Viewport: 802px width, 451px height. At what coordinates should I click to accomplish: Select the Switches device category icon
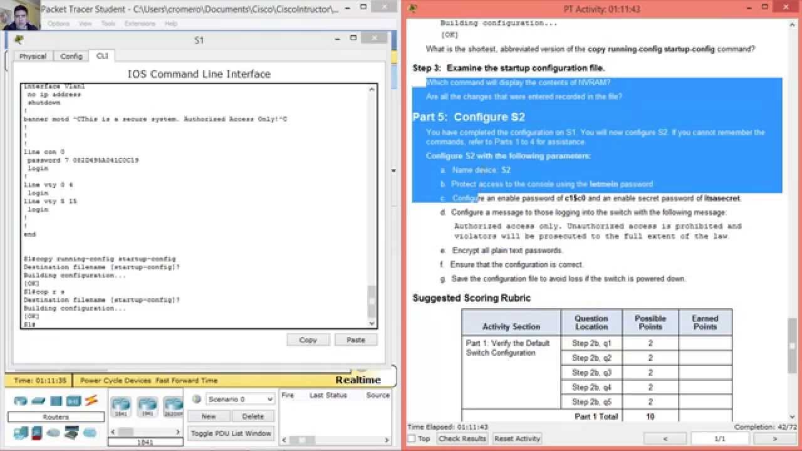click(39, 401)
